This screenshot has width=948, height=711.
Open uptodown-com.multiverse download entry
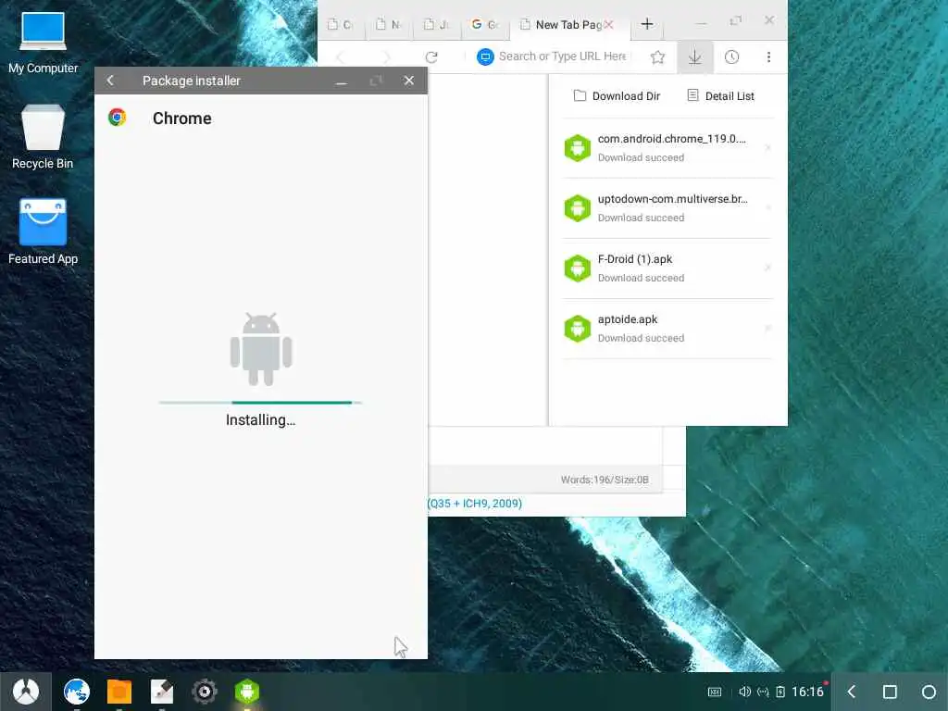pos(667,208)
